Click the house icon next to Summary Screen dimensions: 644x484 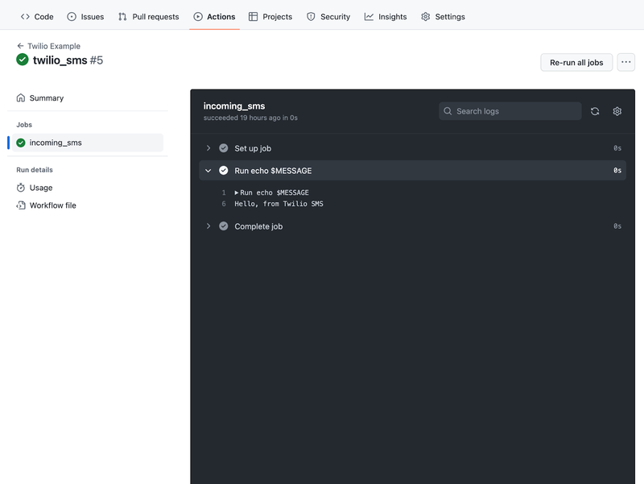(20, 97)
